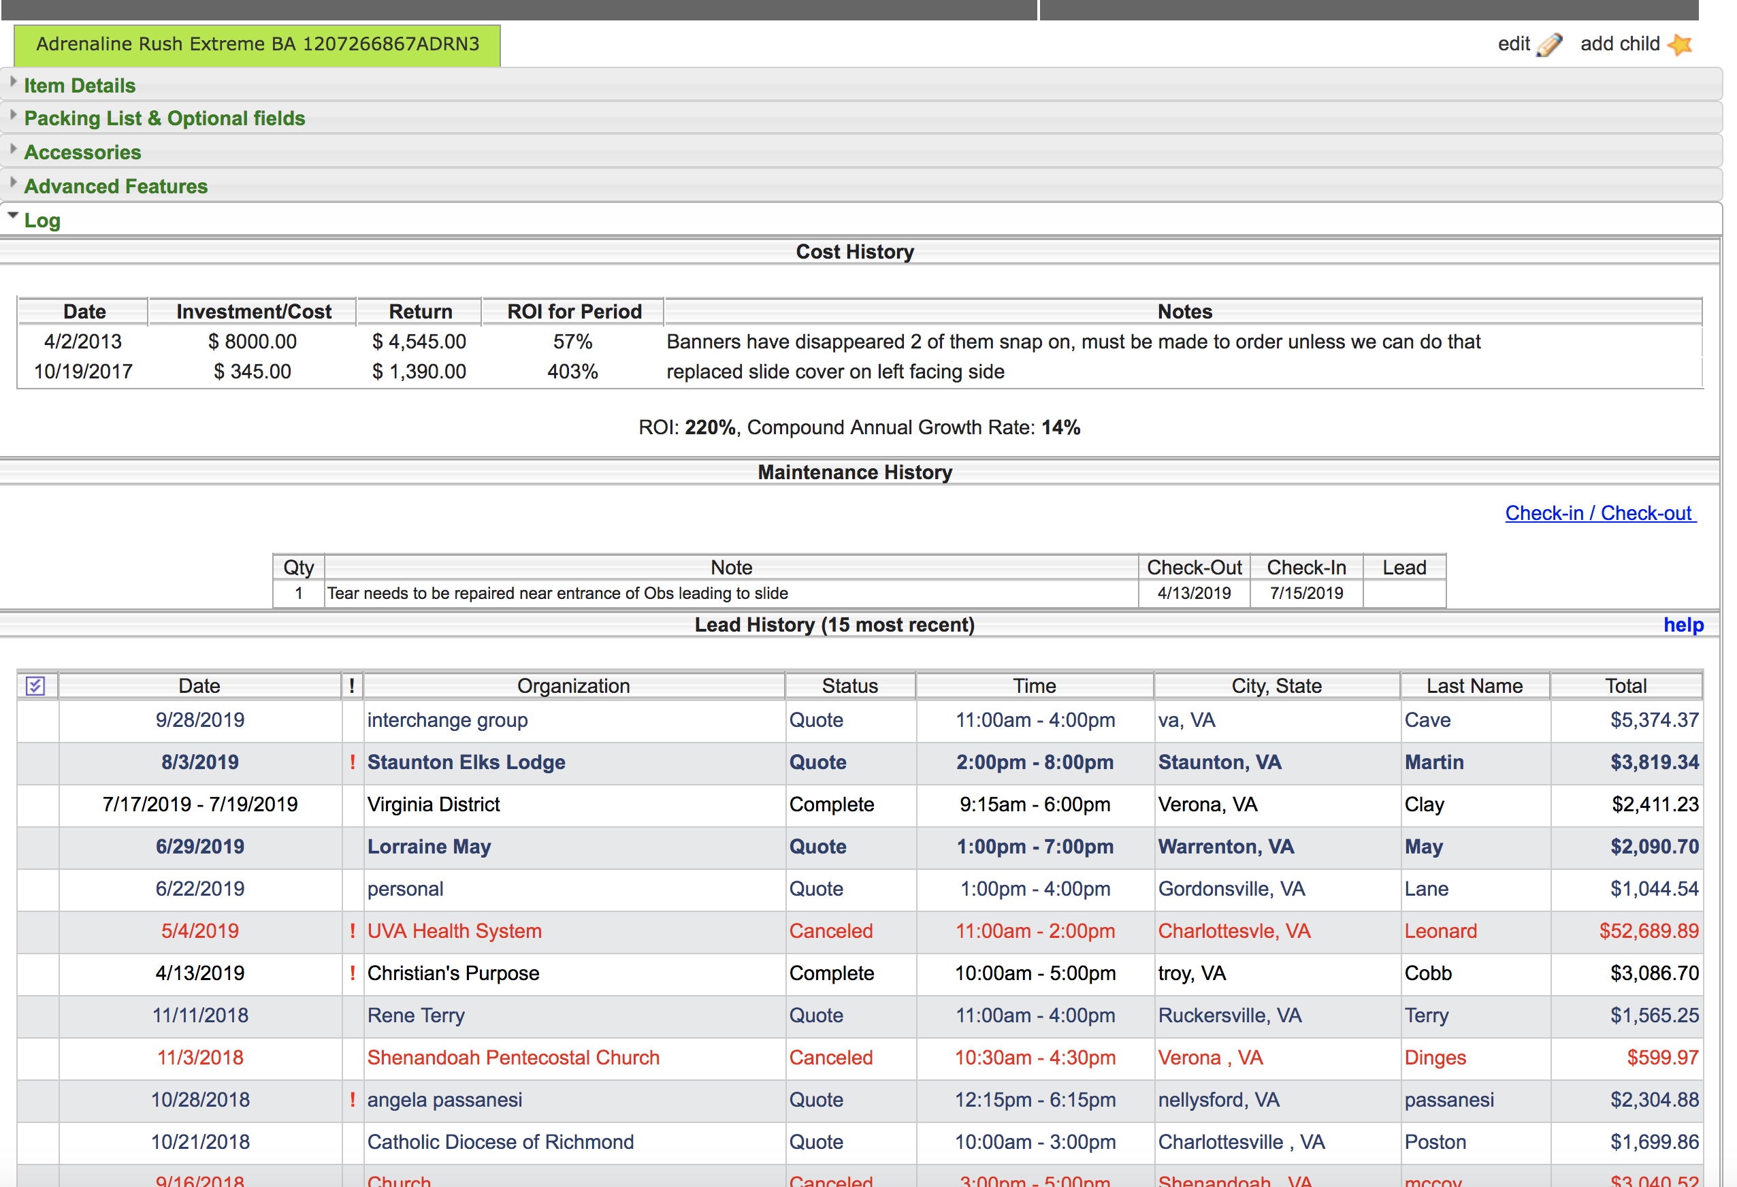Click red exclamation mark for angela passanesi
This screenshot has height=1187, width=1737.
click(x=352, y=1101)
